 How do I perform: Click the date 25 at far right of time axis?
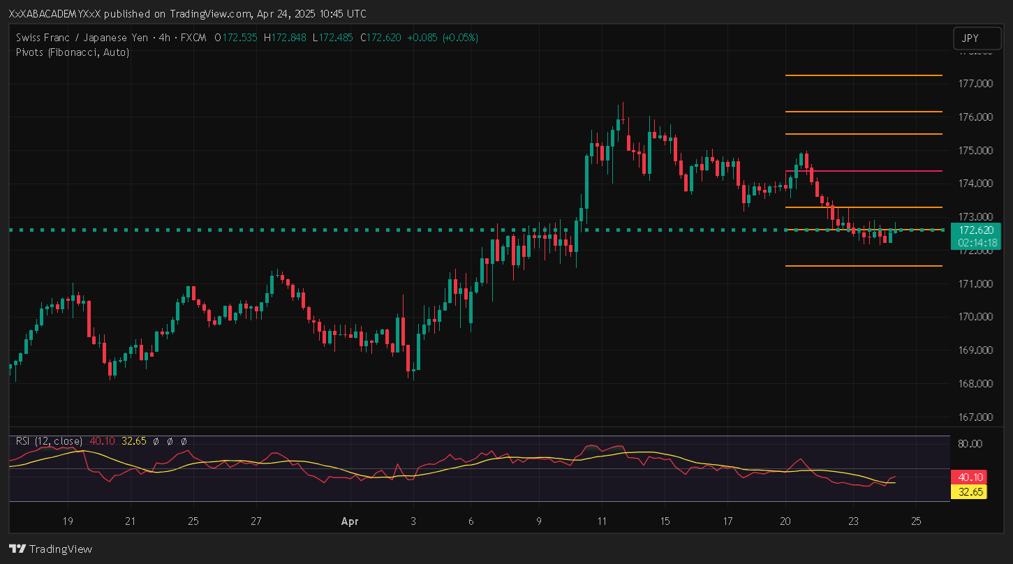point(917,521)
